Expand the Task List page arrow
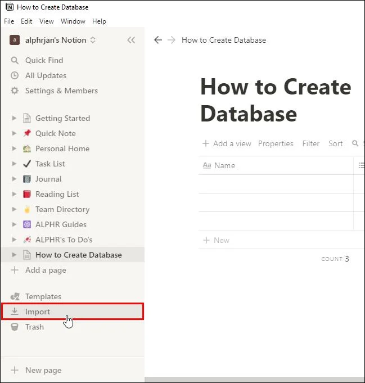 pyautogui.click(x=15, y=164)
